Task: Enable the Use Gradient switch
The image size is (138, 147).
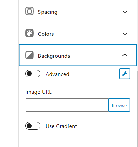Action: point(33,126)
